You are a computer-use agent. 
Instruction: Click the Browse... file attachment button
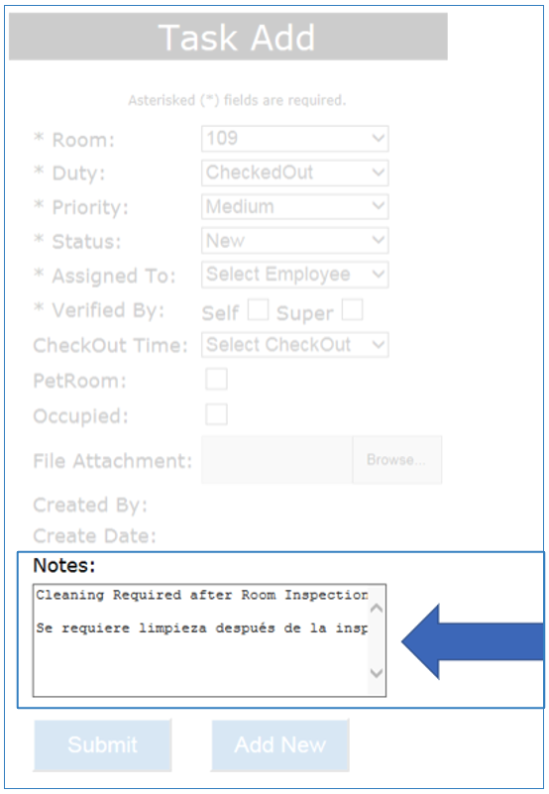click(397, 460)
